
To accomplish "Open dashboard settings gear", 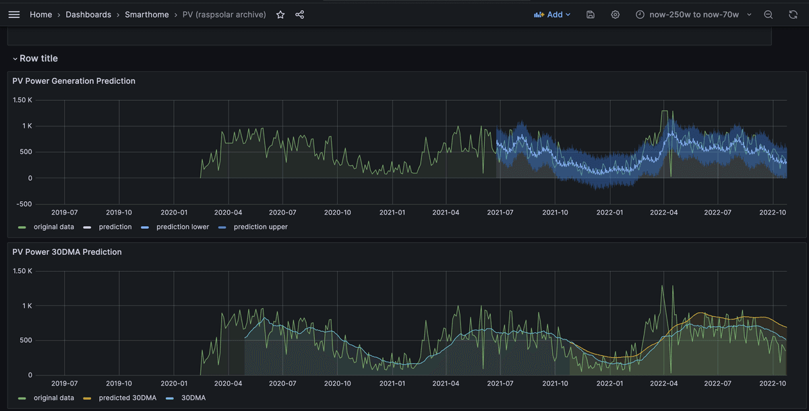I will tap(615, 14).
